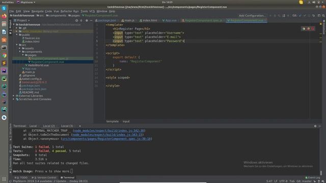The image size is (326, 183).
Task: Collapse the pages folder
Action: coord(23,55)
